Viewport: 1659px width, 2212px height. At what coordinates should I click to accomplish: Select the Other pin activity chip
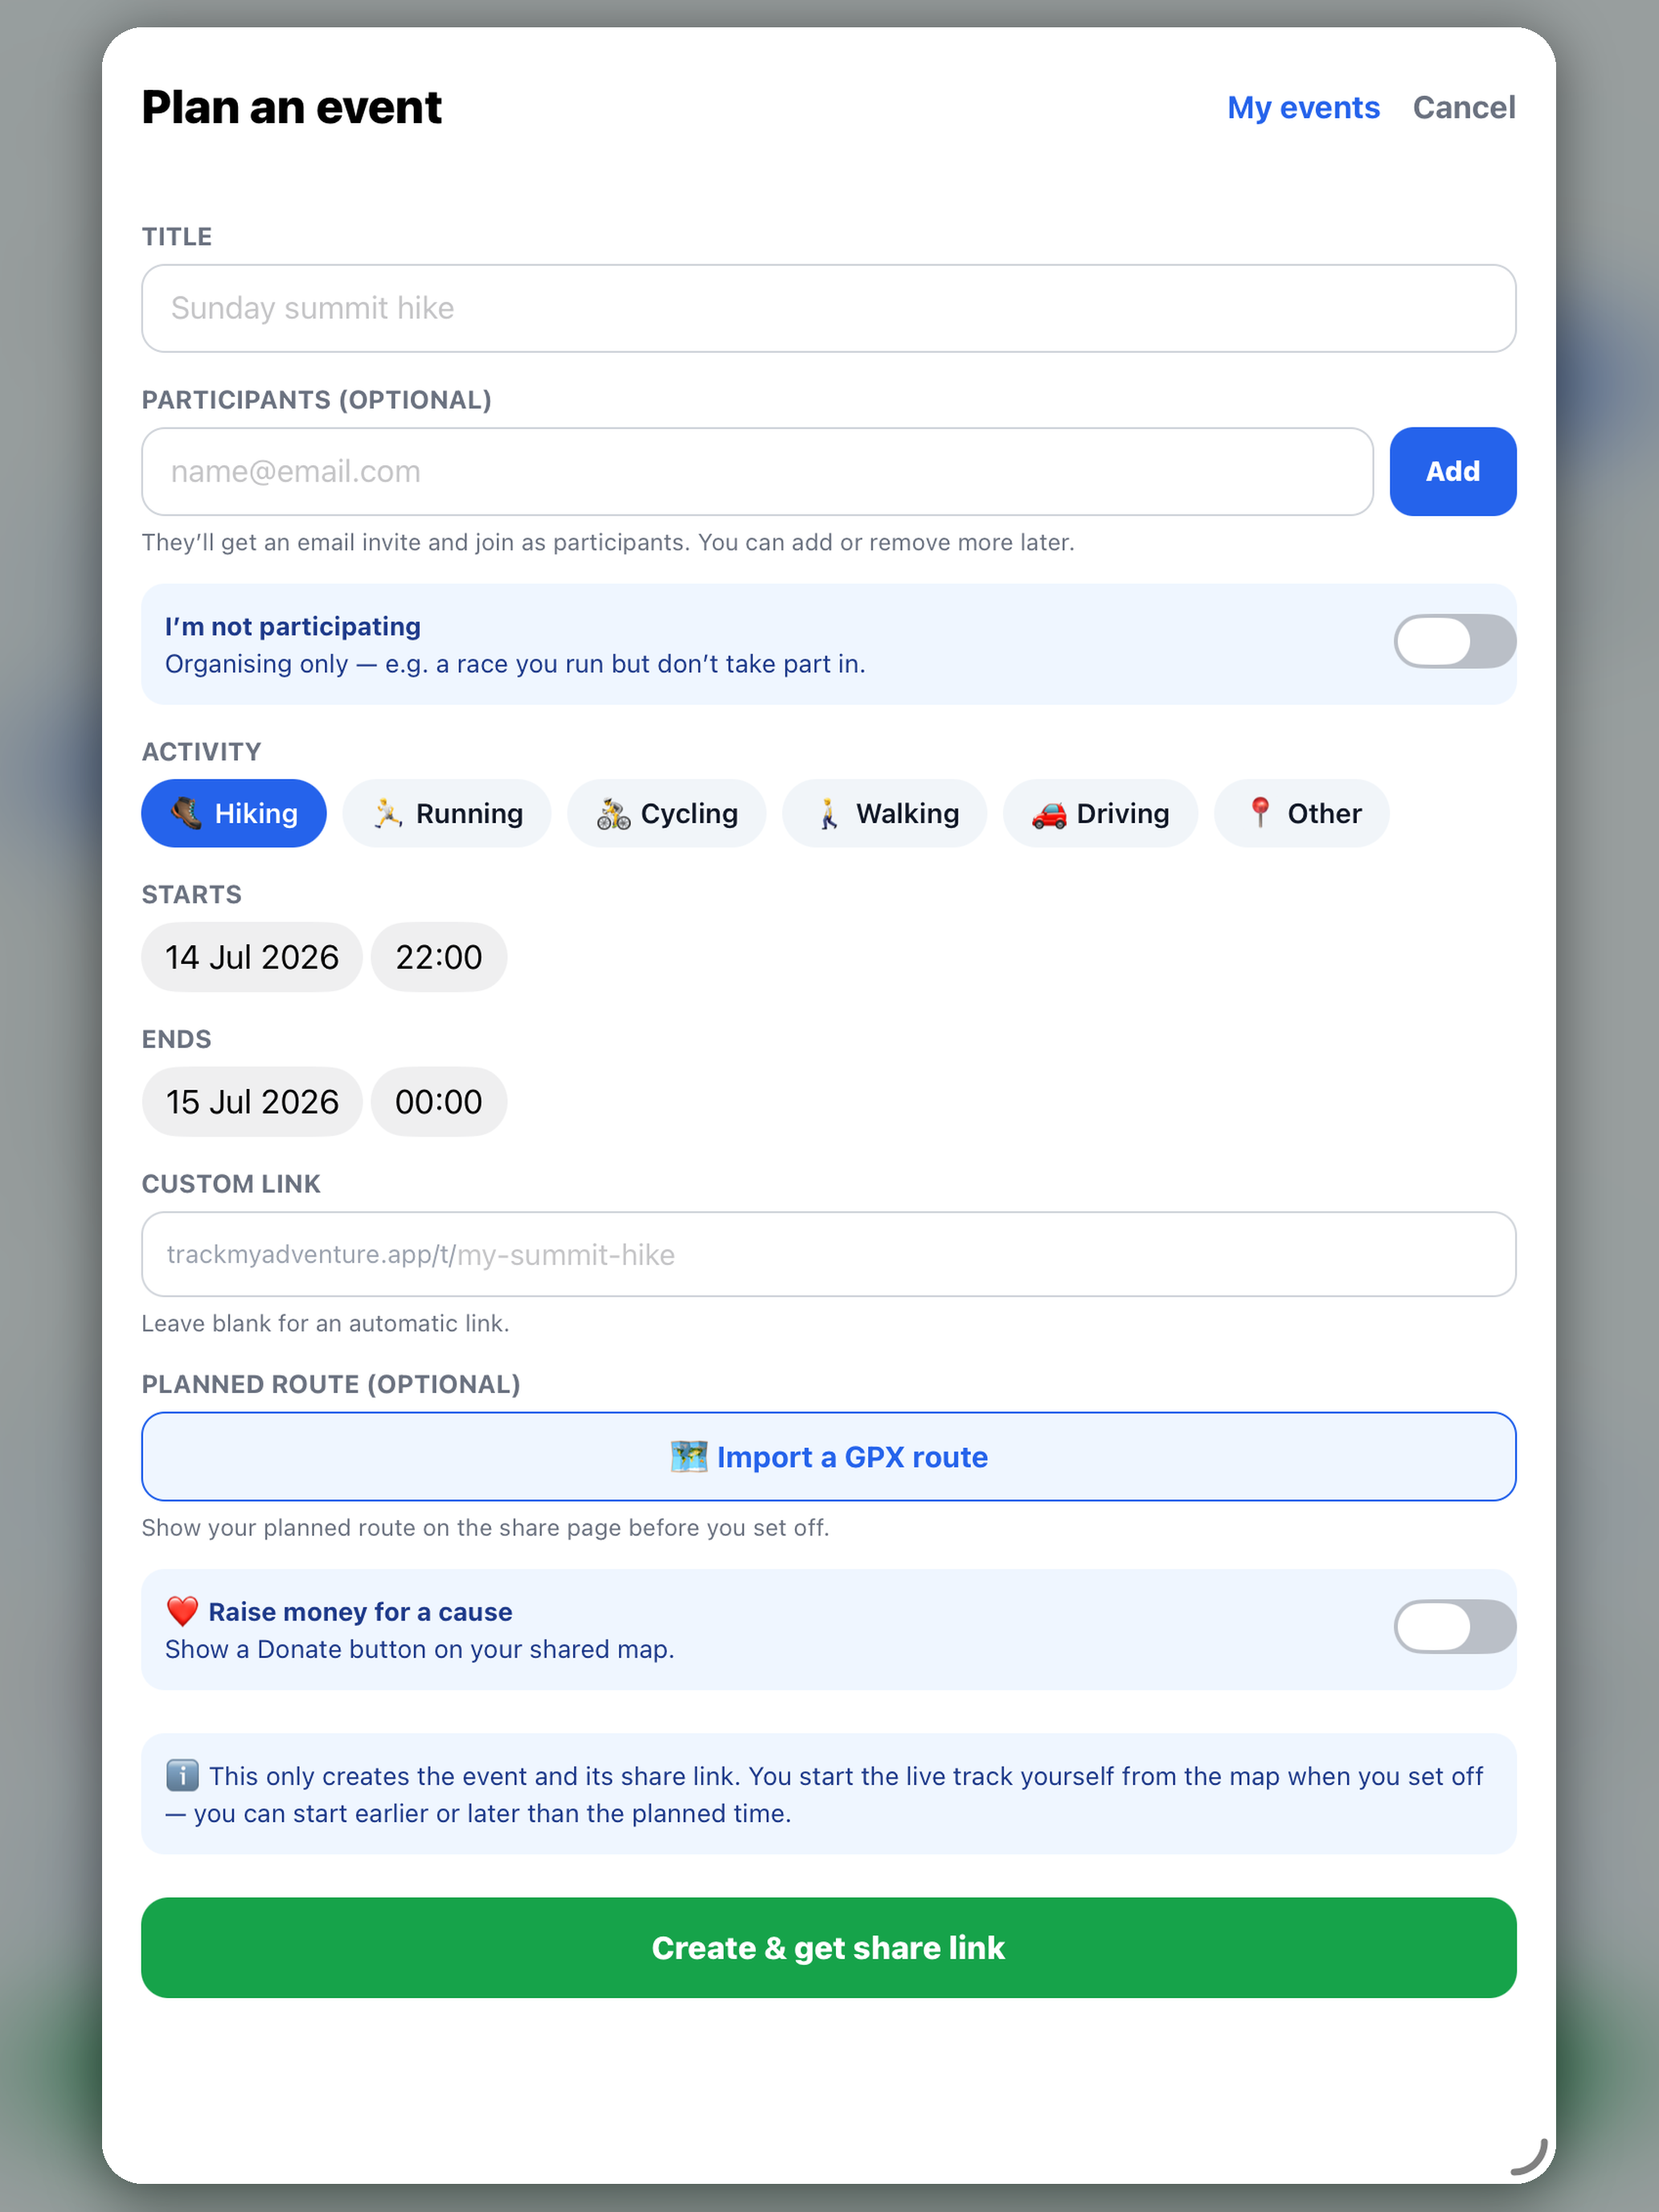tap(1301, 813)
